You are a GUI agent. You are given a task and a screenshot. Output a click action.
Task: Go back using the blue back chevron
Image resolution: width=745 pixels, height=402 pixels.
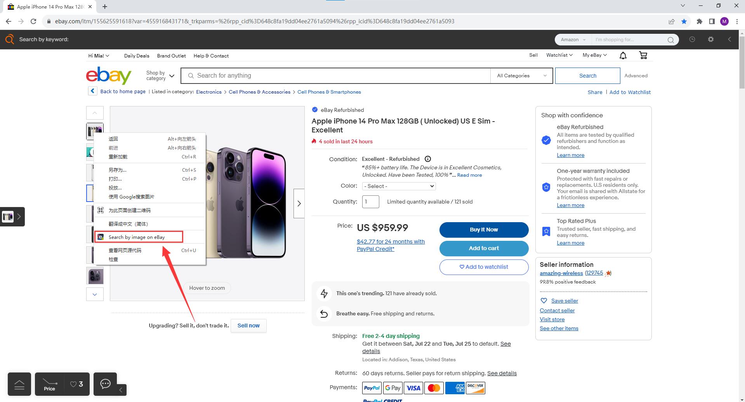[x=92, y=91]
